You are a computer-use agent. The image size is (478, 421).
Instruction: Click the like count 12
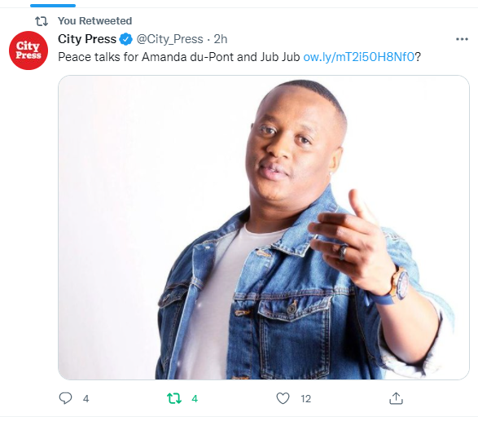[x=305, y=398]
